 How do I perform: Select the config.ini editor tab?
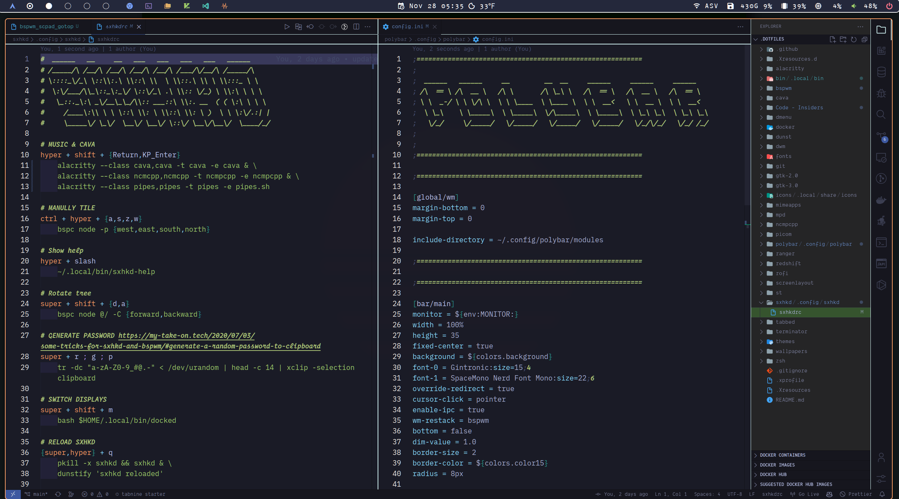click(407, 26)
